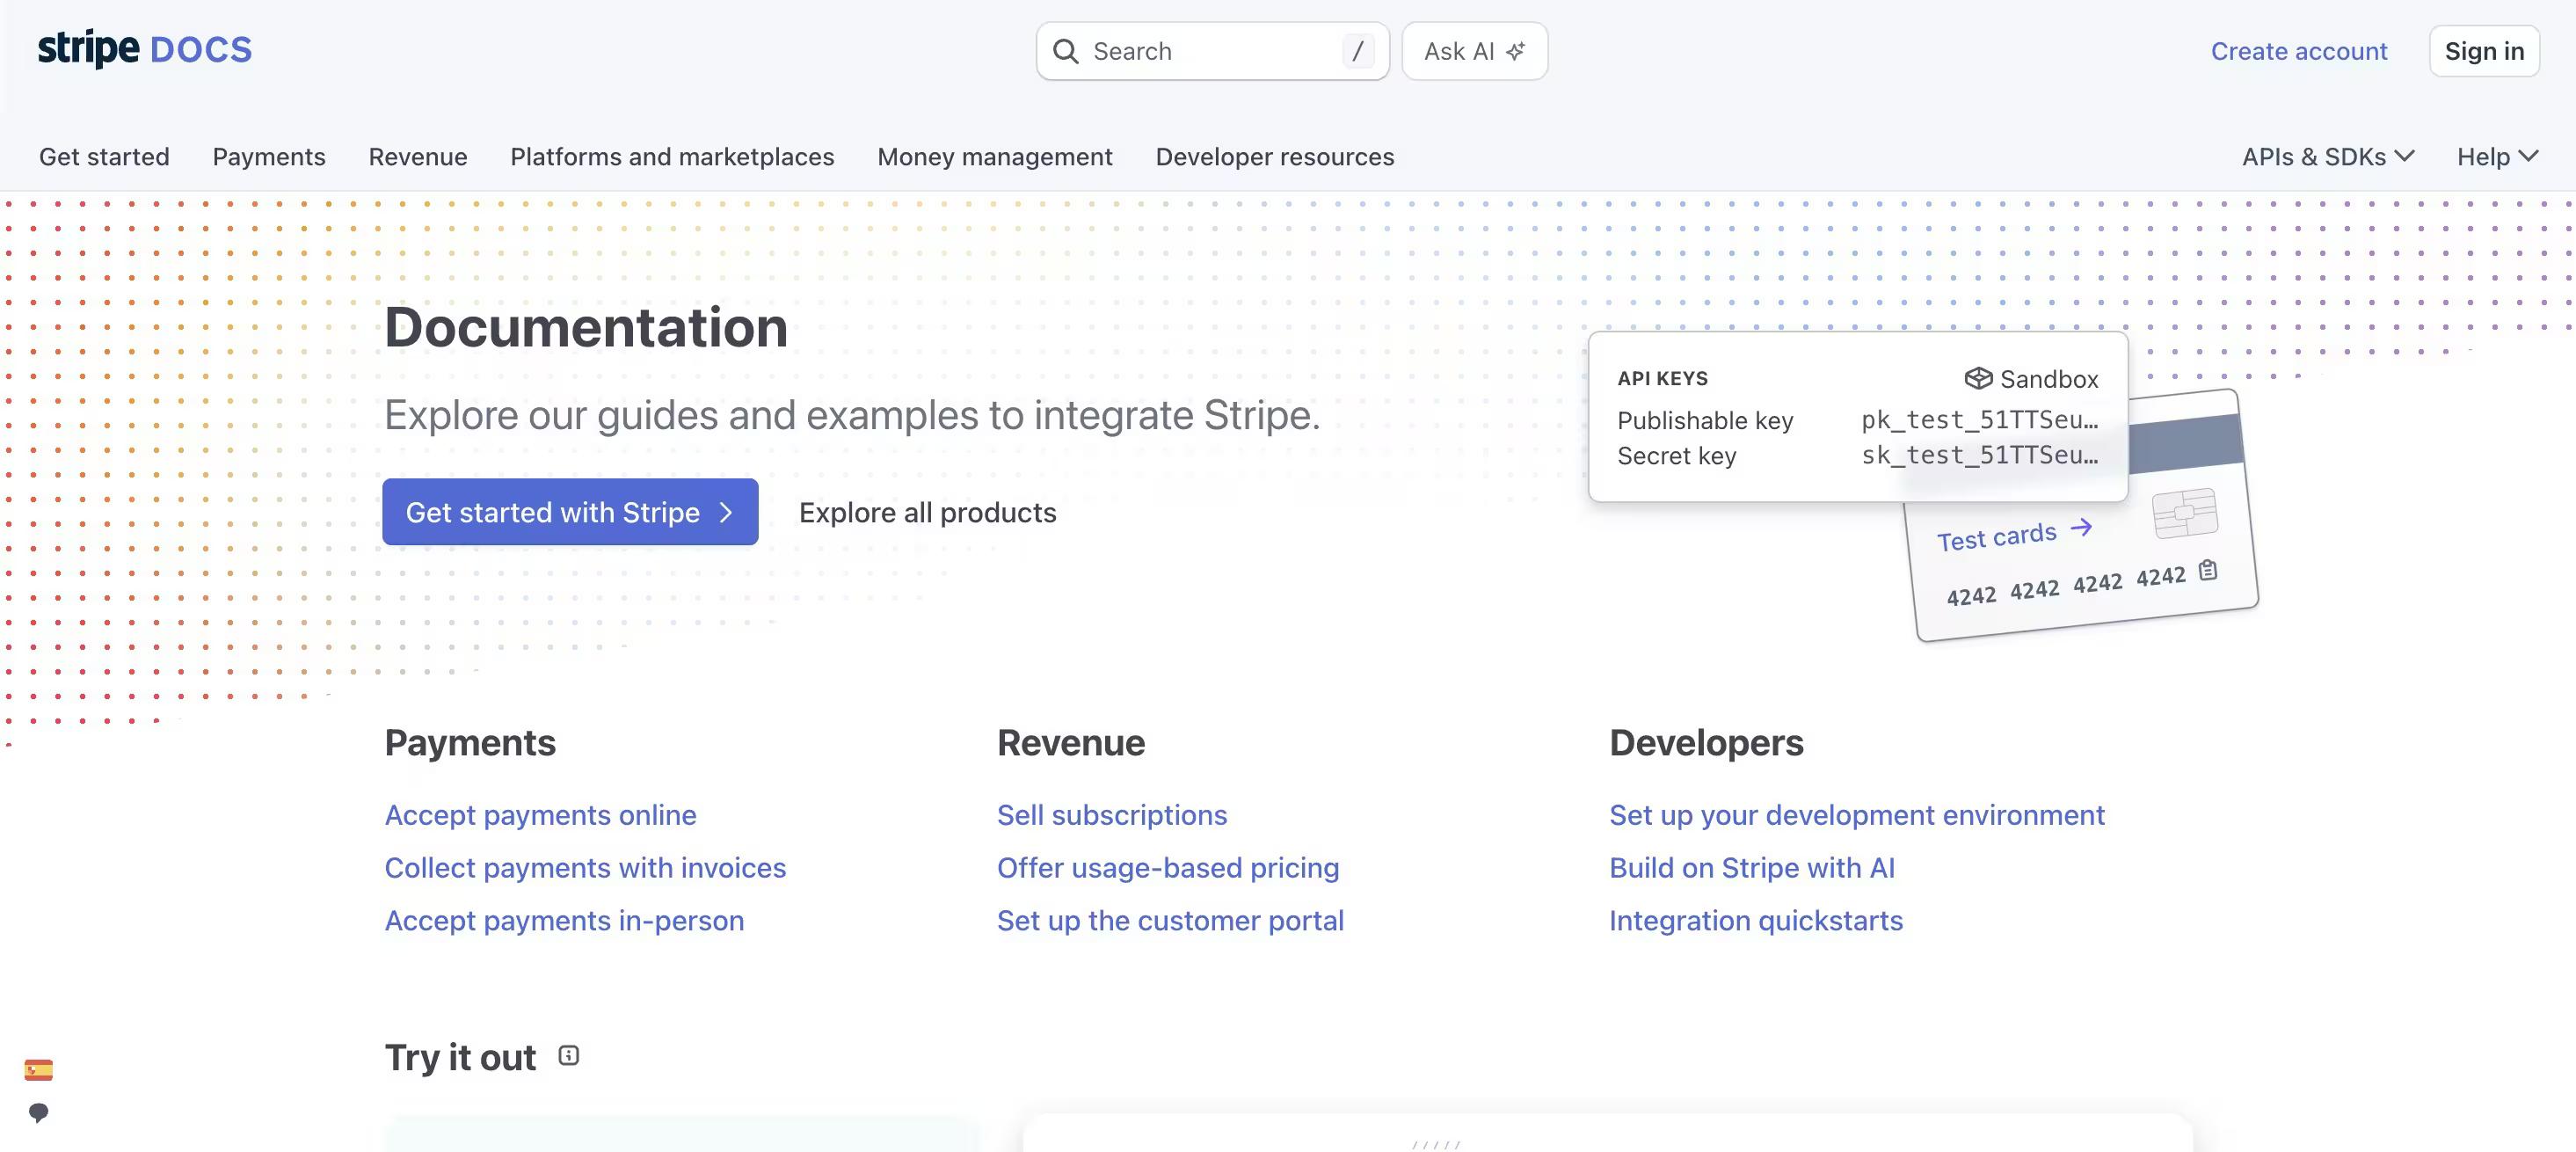Click the API KEYS label
2576x1152 pixels.
[x=1662, y=379]
